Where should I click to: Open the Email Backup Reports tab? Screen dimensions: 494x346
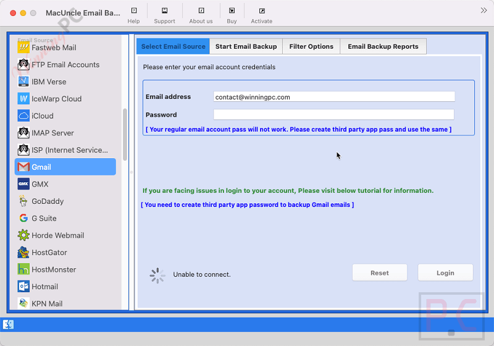383,46
